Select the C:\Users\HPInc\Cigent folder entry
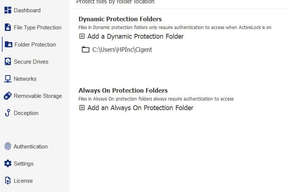The width and height of the screenshot is (289, 192). [x=117, y=49]
